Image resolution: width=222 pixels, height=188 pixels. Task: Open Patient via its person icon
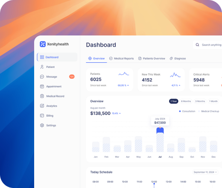42,67
